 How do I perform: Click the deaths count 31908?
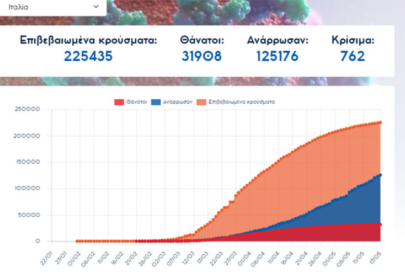tap(201, 56)
